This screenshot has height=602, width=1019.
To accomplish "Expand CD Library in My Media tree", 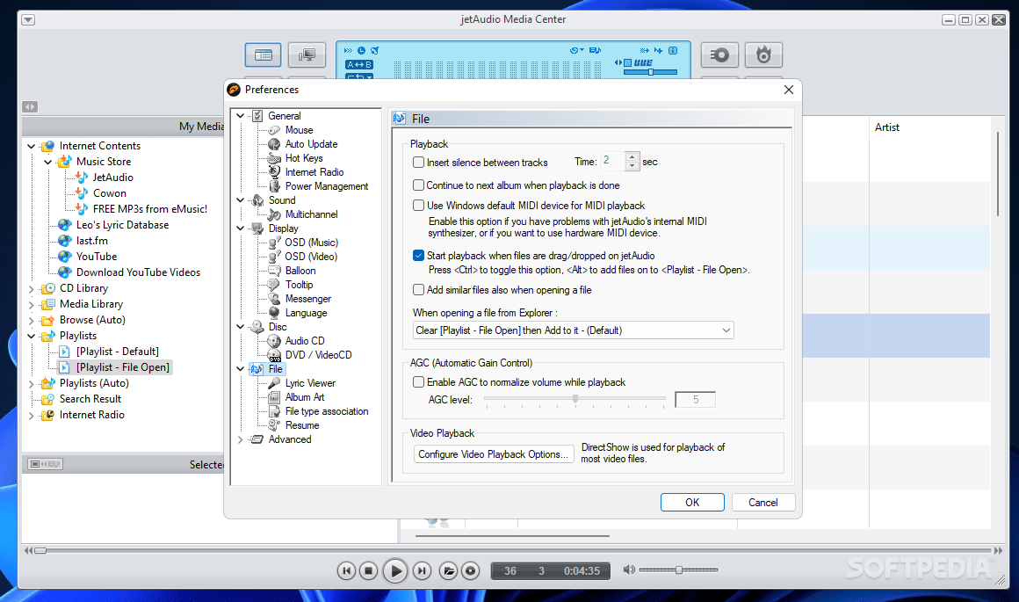I will point(32,288).
